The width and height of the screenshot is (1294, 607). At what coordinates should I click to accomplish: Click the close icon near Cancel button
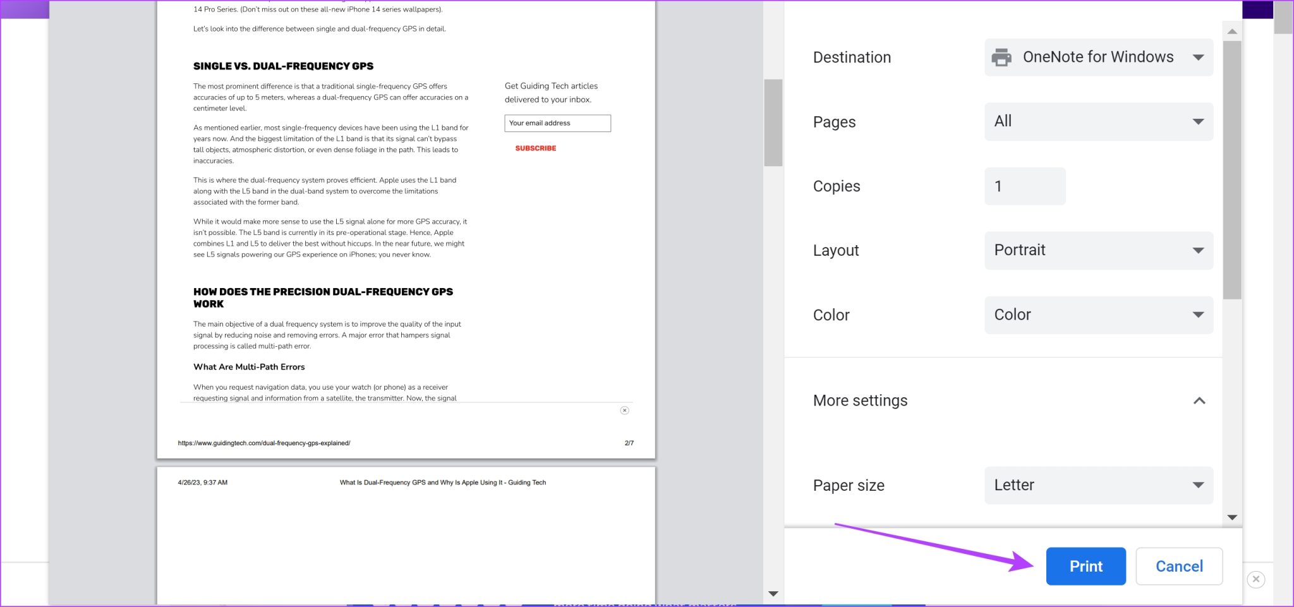point(1255,579)
